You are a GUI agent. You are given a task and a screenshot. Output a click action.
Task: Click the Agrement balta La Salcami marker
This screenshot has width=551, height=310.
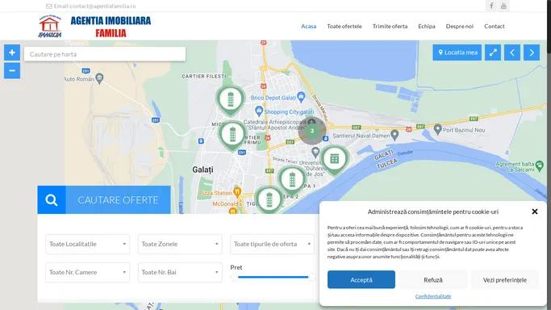tap(540, 165)
